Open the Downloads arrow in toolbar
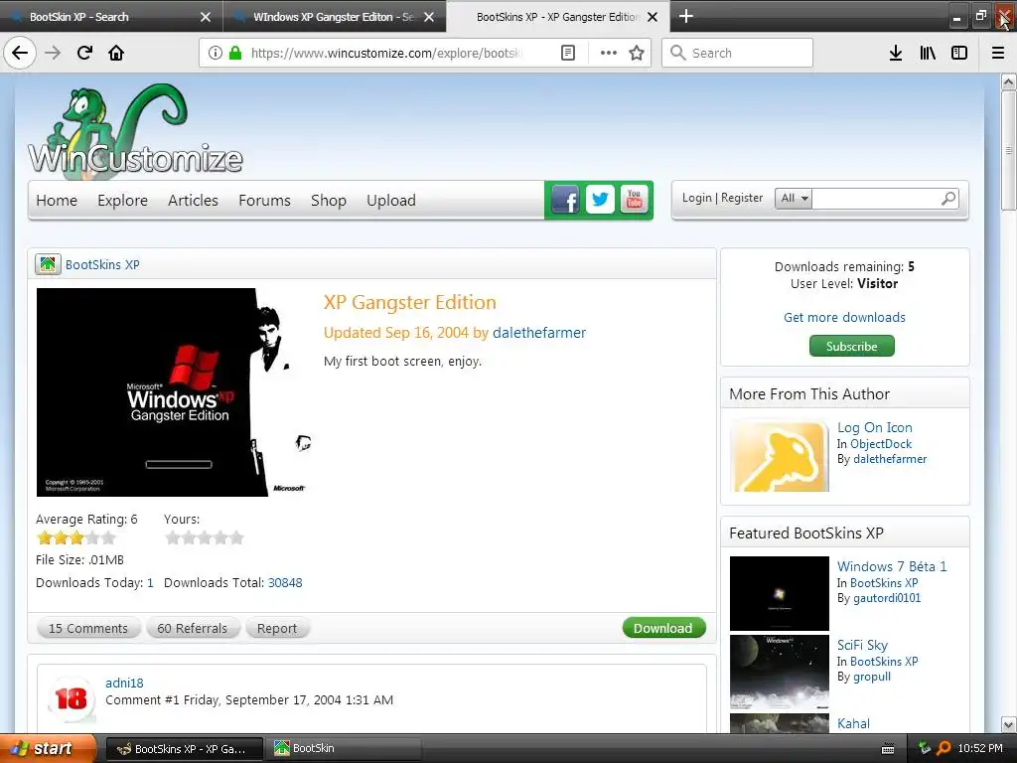Image resolution: width=1017 pixels, height=763 pixels. point(896,53)
